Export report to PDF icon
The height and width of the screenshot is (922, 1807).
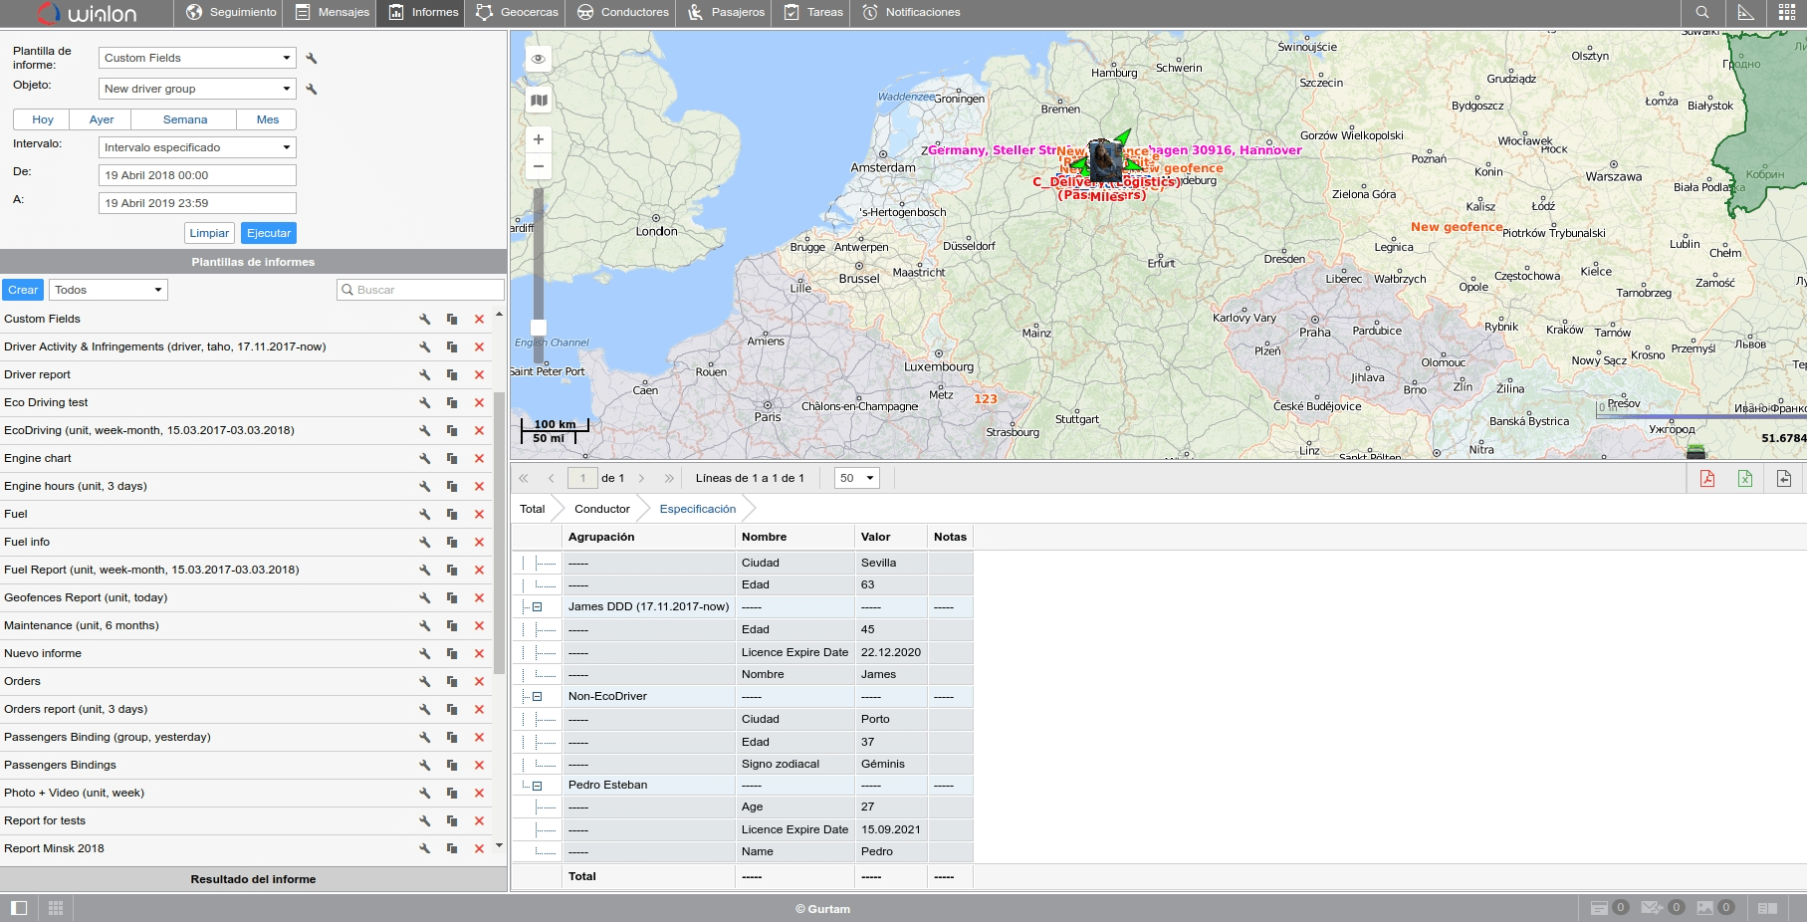[1706, 479]
